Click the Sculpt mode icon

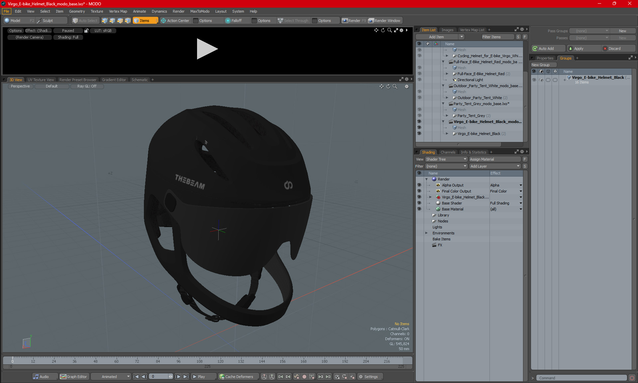[x=39, y=21]
